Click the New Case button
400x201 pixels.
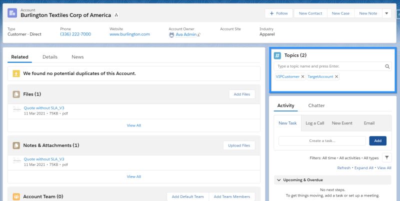[340, 13]
